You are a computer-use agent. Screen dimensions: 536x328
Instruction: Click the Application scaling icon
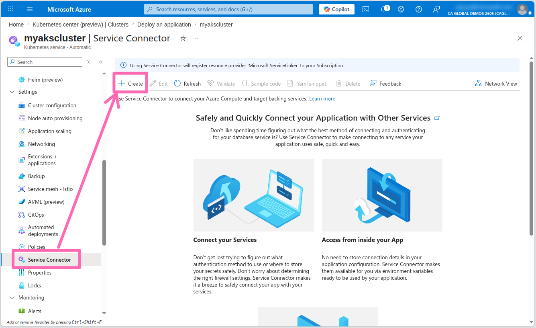(x=22, y=131)
